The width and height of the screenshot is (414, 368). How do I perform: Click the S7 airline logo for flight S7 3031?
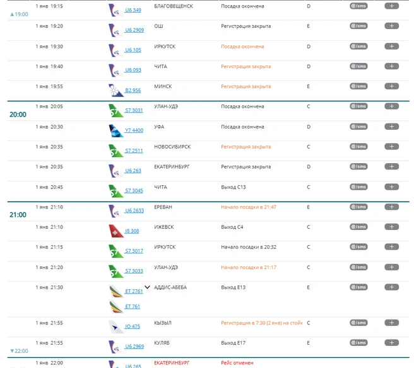tap(115, 110)
